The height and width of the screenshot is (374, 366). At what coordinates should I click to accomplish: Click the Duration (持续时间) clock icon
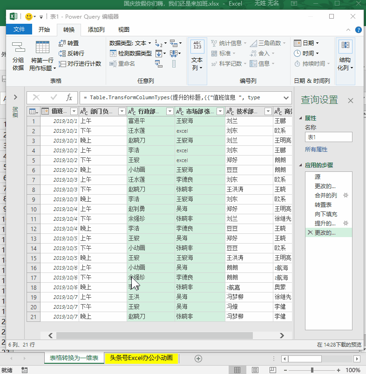[x=297, y=64]
